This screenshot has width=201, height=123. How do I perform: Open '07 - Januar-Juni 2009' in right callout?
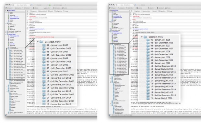pyautogui.click(x=160, y=57)
